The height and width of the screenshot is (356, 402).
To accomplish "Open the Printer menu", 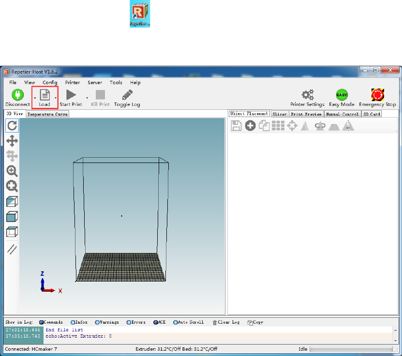I will click(72, 83).
